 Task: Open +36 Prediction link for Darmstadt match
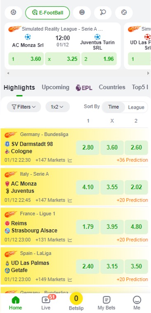tap(132, 160)
